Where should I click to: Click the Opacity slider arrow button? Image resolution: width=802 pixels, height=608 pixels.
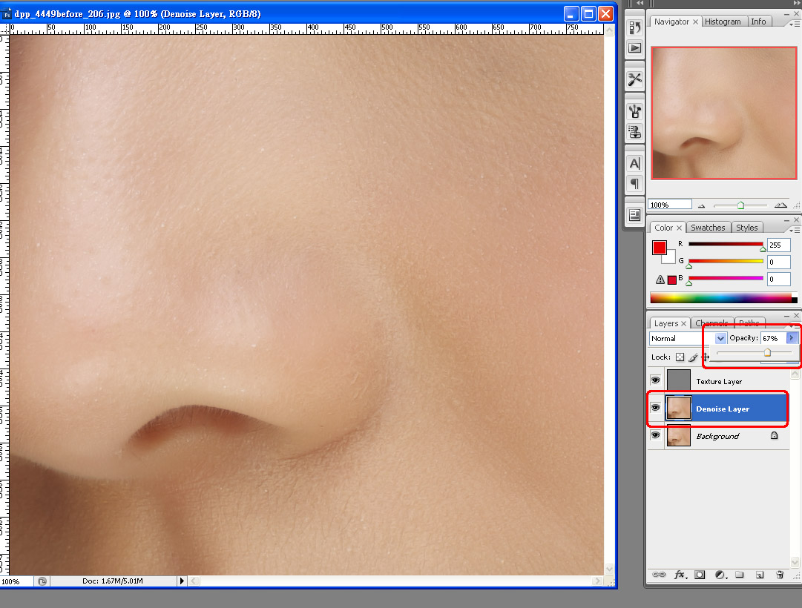tap(792, 338)
